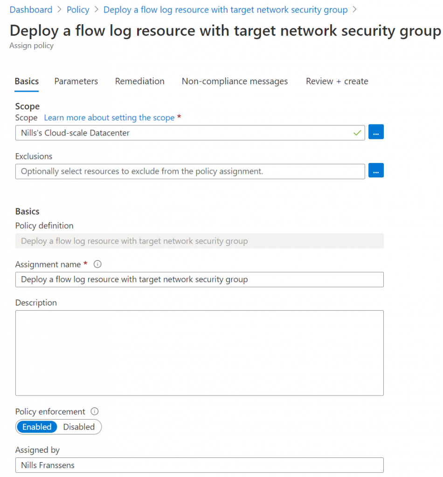Click inside the Description text area
Screen dimensions: 443x477
point(199,353)
